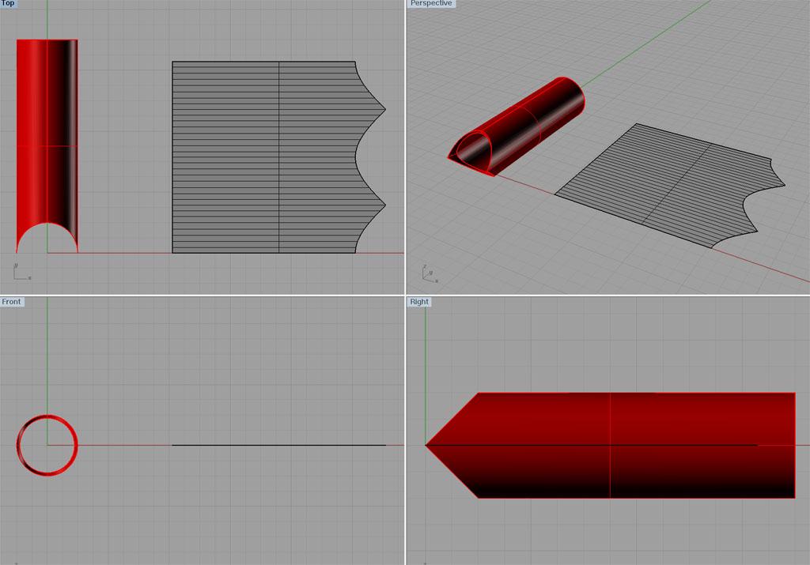
Task: Click the Top viewport title label
Action: 8,3
